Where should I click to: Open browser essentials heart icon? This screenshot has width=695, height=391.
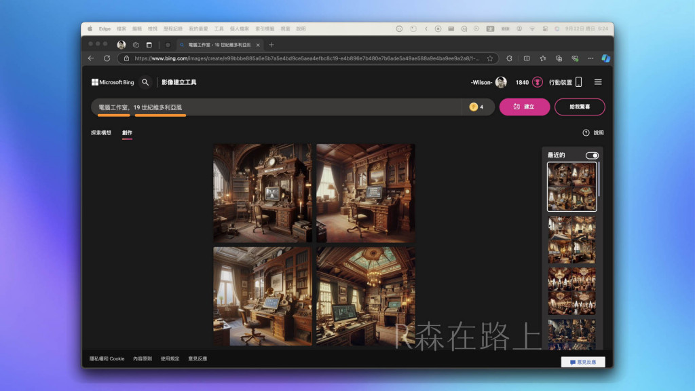click(575, 58)
